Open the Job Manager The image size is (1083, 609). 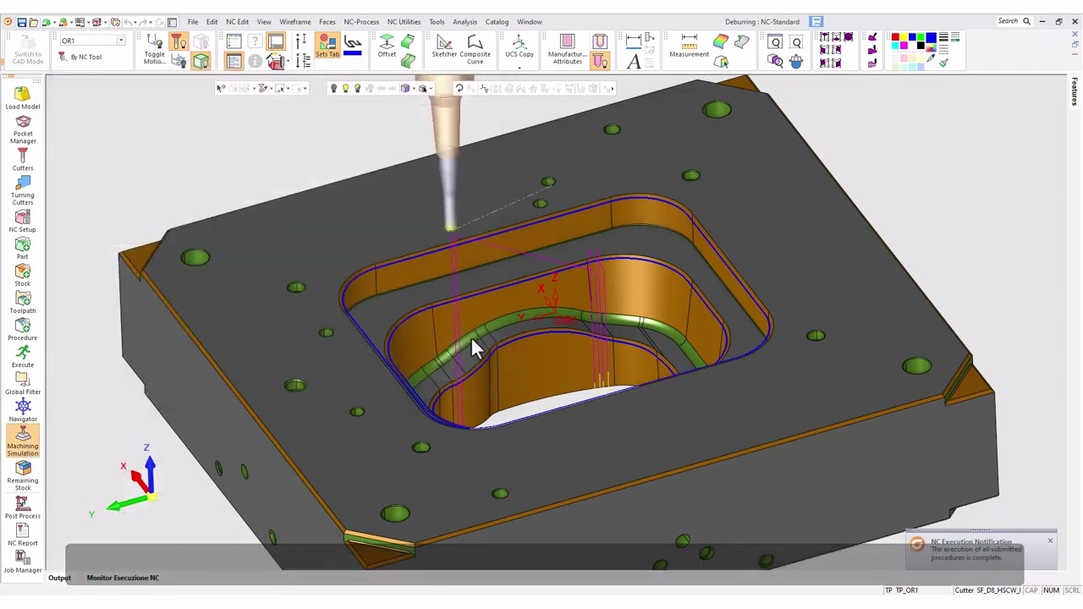pos(23,562)
